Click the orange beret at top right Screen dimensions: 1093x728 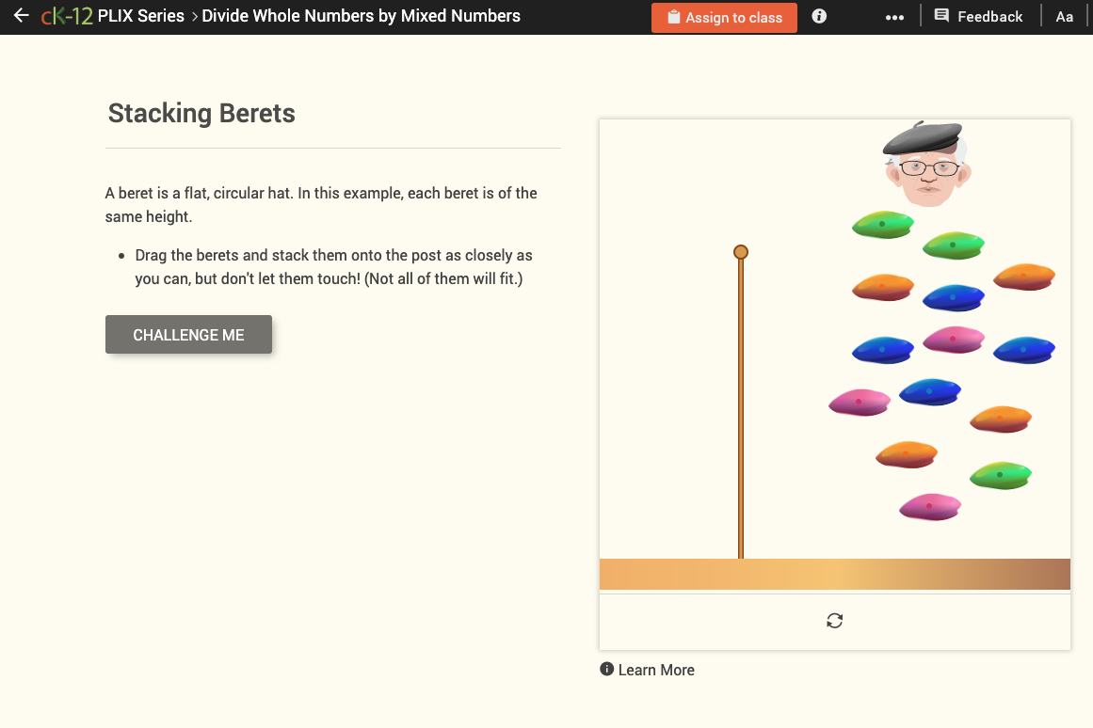tap(1023, 277)
